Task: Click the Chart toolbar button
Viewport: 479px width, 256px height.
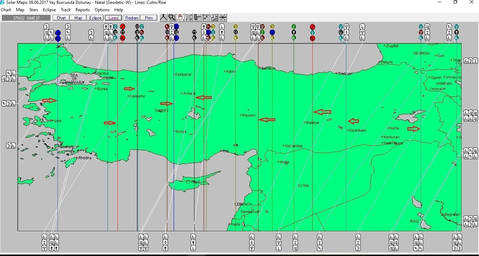Action: pyautogui.click(x=61, y=18)
